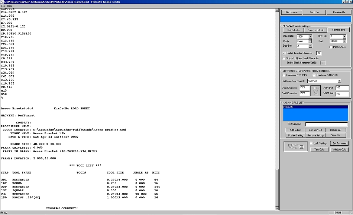Click Get from List button

pos(315,130)
